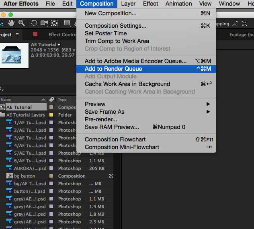Click the Photoshop icon of 6/AE Tu...l.psd
Image resolution: width=254 pixels, height=229 pixels.
(x=9, y=160)
